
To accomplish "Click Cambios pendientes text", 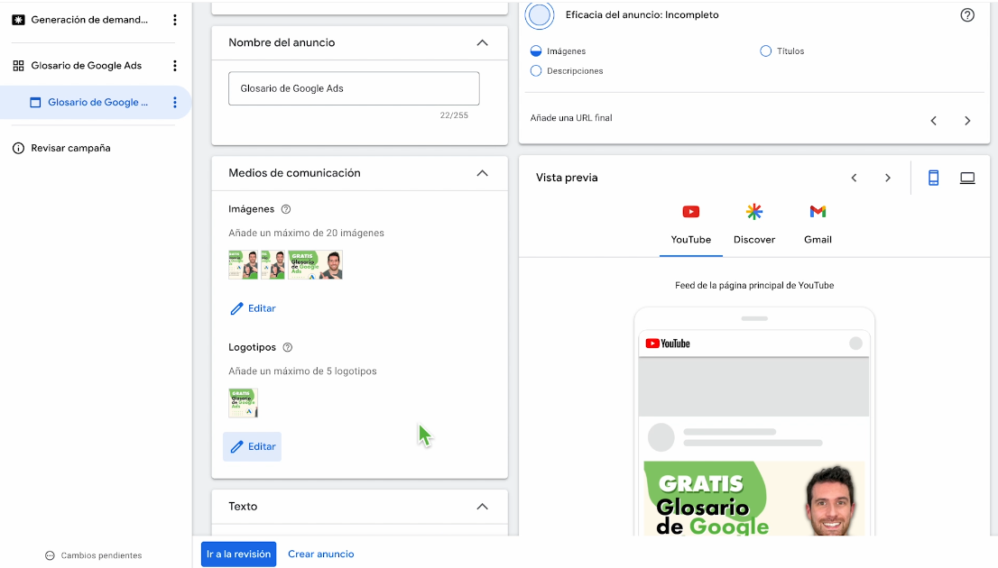I will [101, 555].
